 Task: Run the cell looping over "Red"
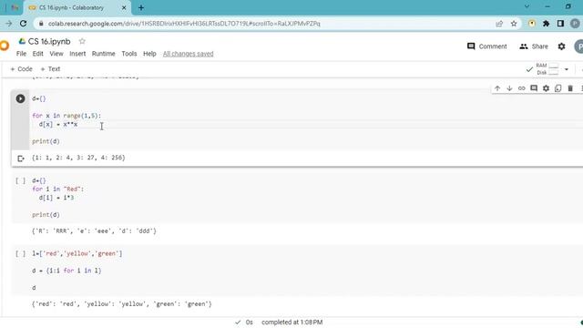point(20,180)
